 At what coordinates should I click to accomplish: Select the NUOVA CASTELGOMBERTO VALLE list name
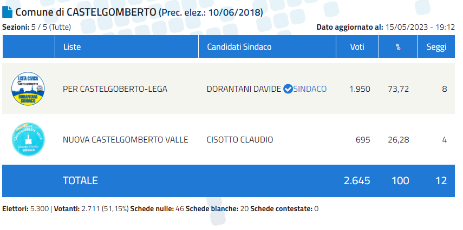click(126, 140)
